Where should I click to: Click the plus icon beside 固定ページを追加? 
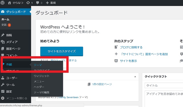(116, 54)
